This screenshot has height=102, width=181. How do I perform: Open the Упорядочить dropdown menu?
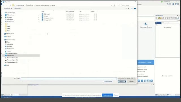[x=8, y=8]
